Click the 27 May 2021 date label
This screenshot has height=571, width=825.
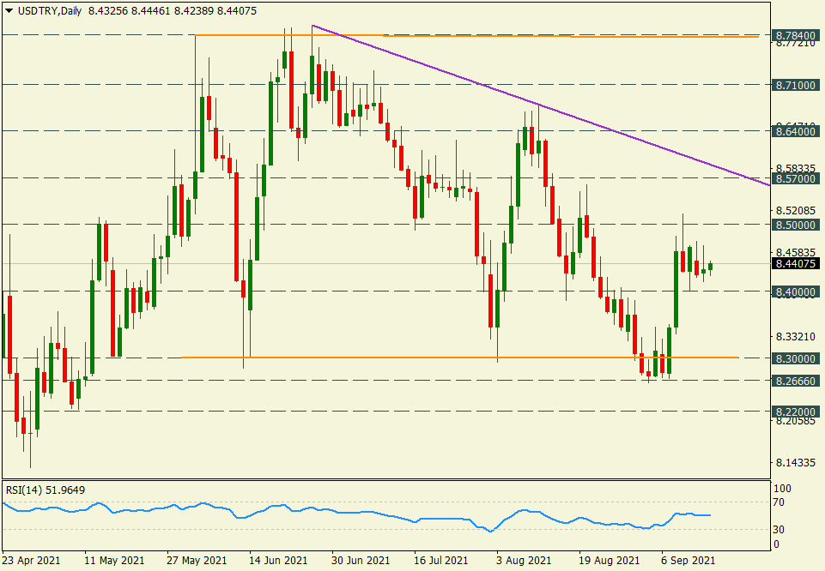(x=197, y=561)
